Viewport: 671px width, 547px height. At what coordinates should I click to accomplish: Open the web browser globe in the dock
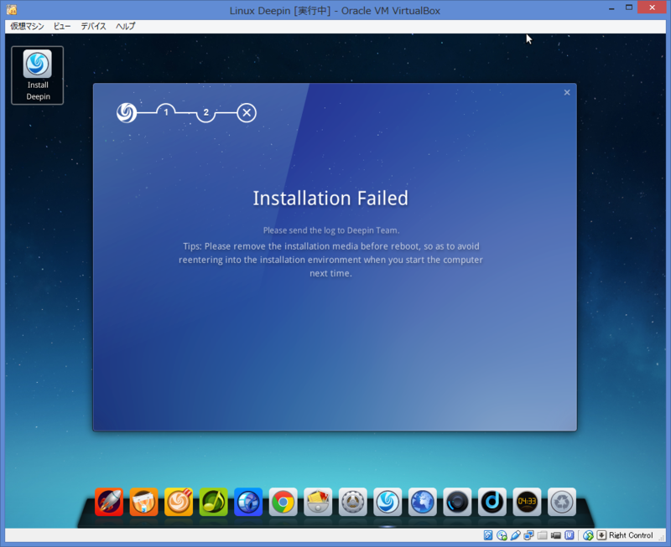pos(422,502)
